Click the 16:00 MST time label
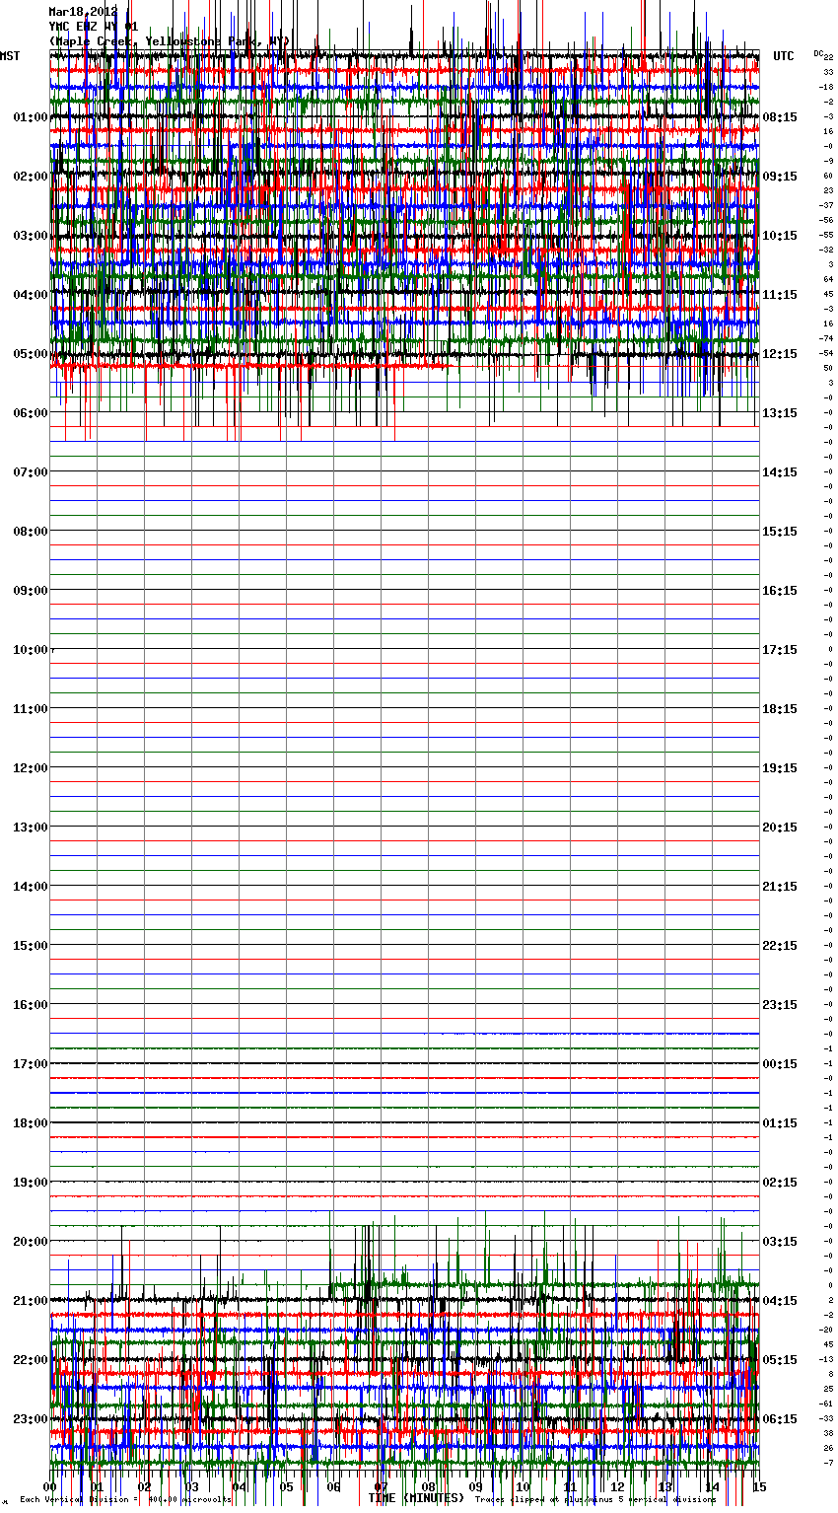The image size is (838, 1513). click(x=31, y=1005)
